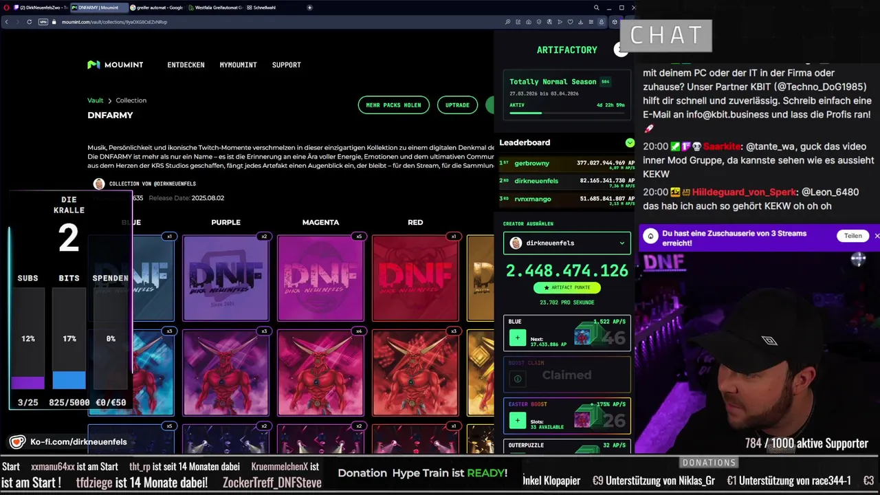Open the MAGENTA DNF logo card
880x495 pixels.
[x=320, y=278]
